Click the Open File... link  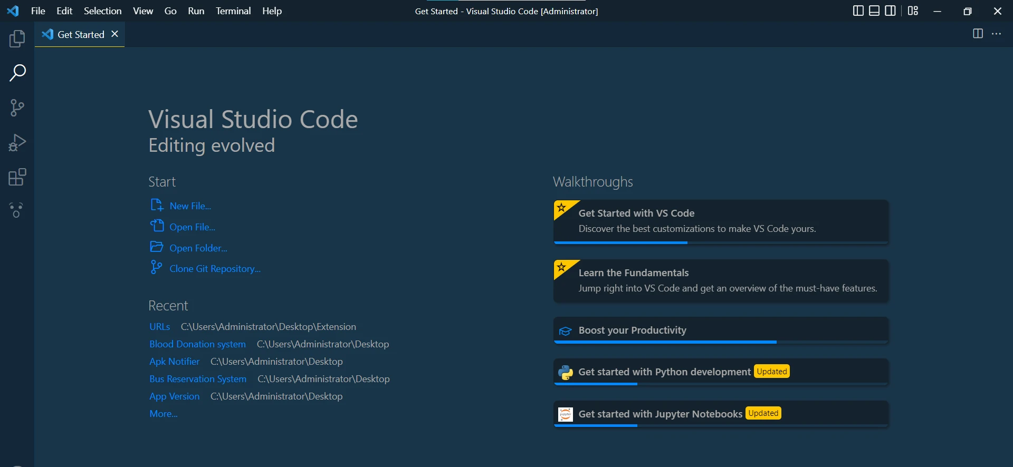(192, 227)
